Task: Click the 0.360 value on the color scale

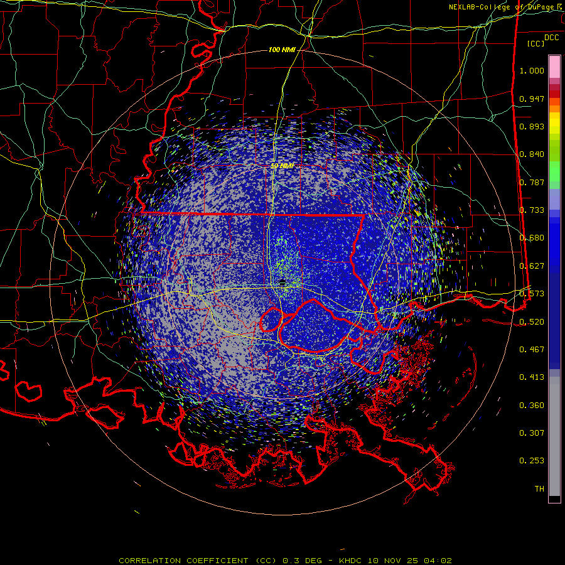Action: click(x=532, y=406)
